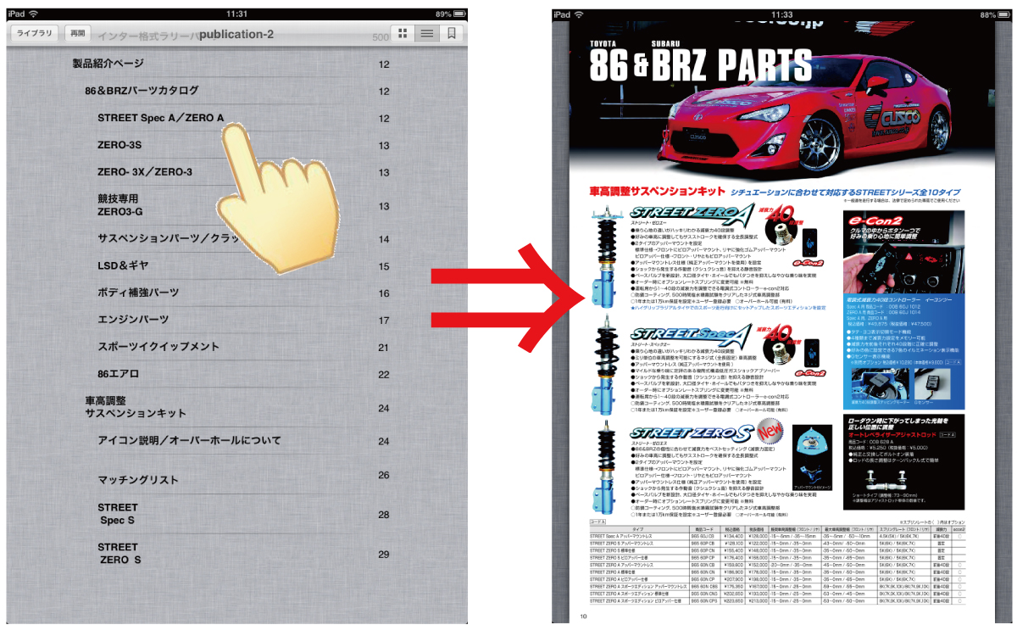Open the LSD&ギヤ section
Viewport: 1017px width, 636px height.
[x=124, y=266]
